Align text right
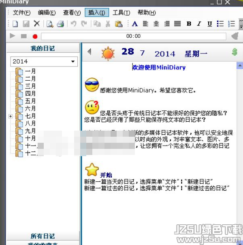 pos(167,24)
